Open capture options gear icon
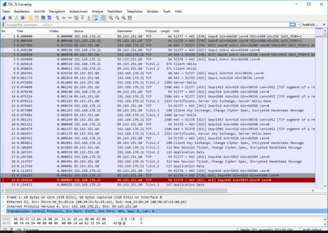 (22, 17)
